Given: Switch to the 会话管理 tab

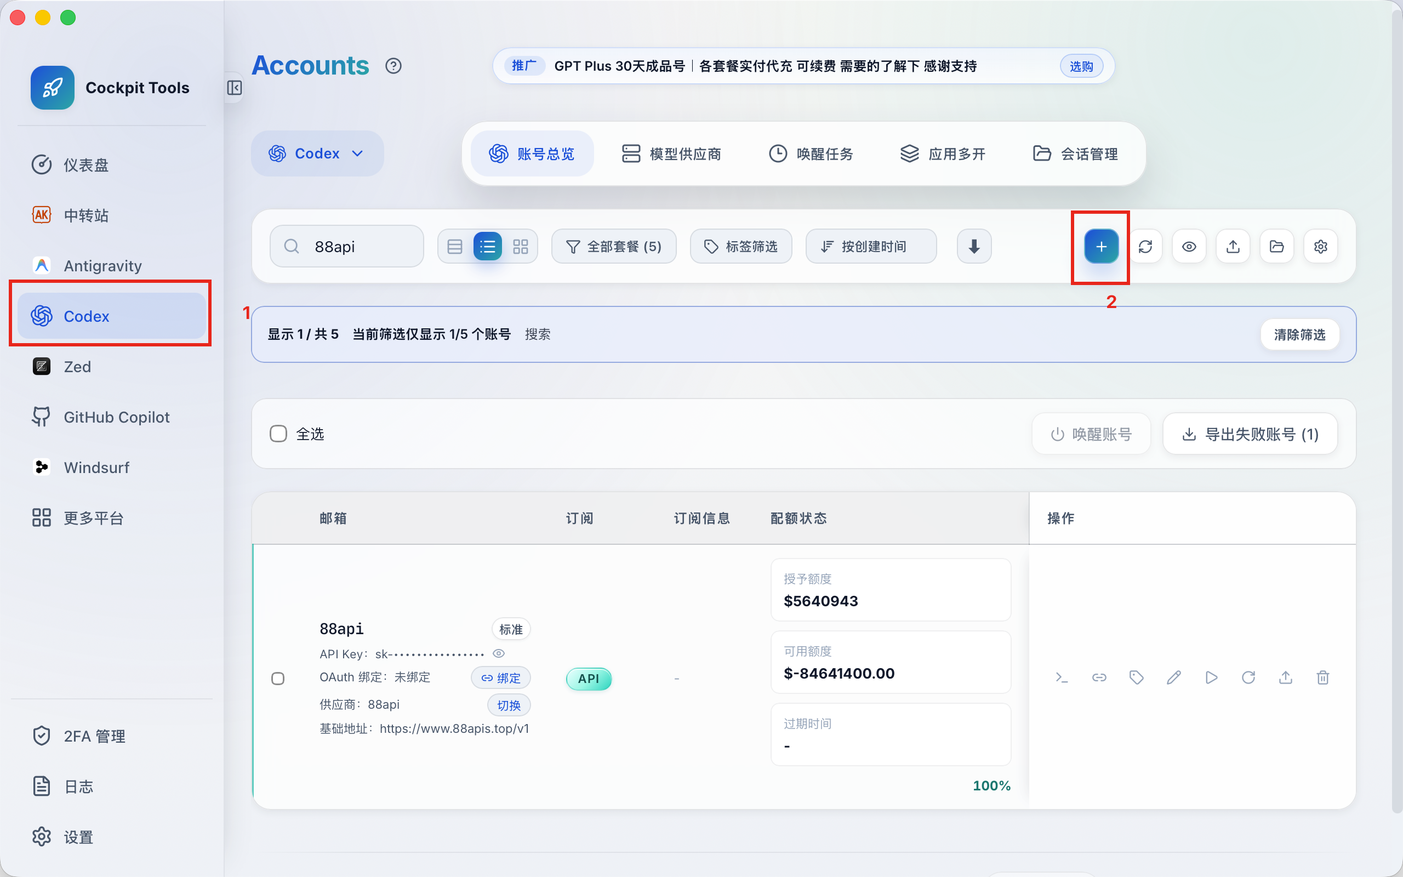Looking at the screenshot, I should [1075, 153].
